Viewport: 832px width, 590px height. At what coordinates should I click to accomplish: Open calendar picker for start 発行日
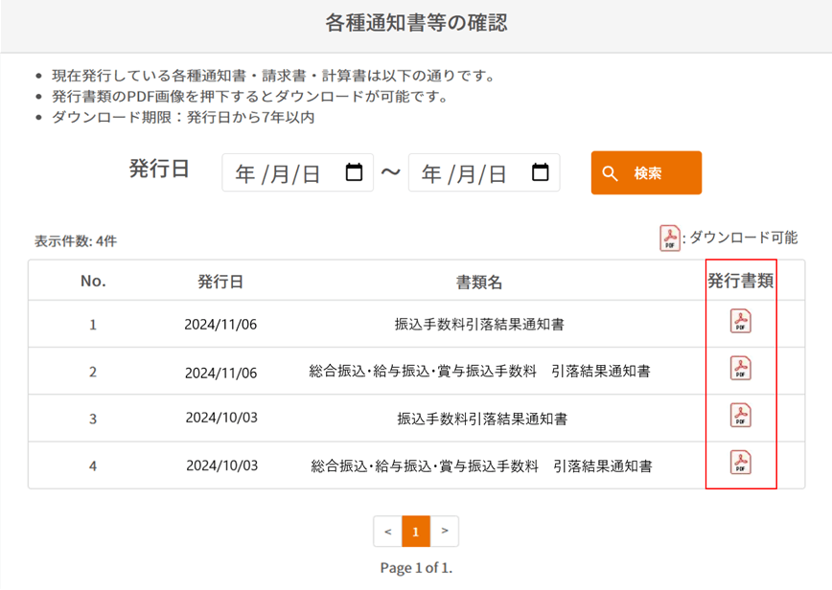pyautogui.click(x=354, y=172)
